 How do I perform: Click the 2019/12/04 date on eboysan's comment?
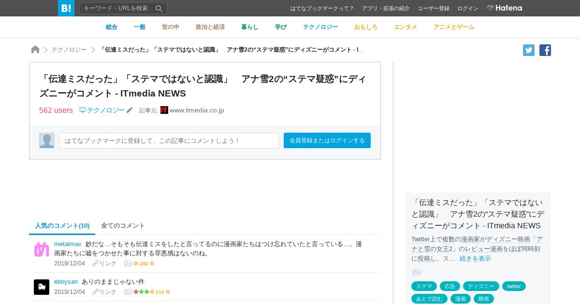(x=70, y=292)
